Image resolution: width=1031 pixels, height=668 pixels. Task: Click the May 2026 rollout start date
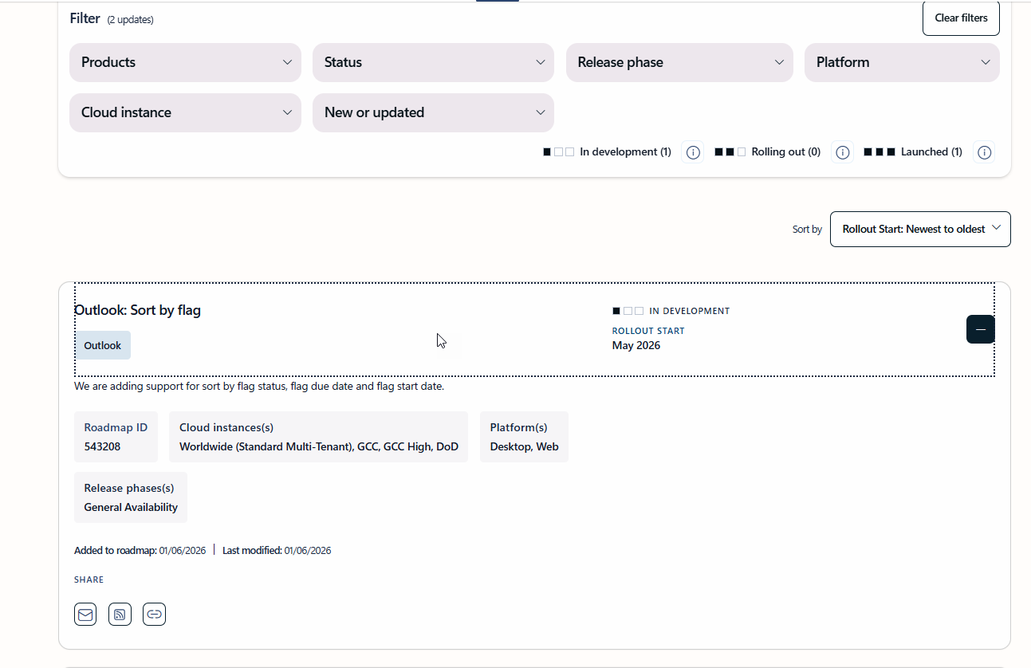(636, 345)
